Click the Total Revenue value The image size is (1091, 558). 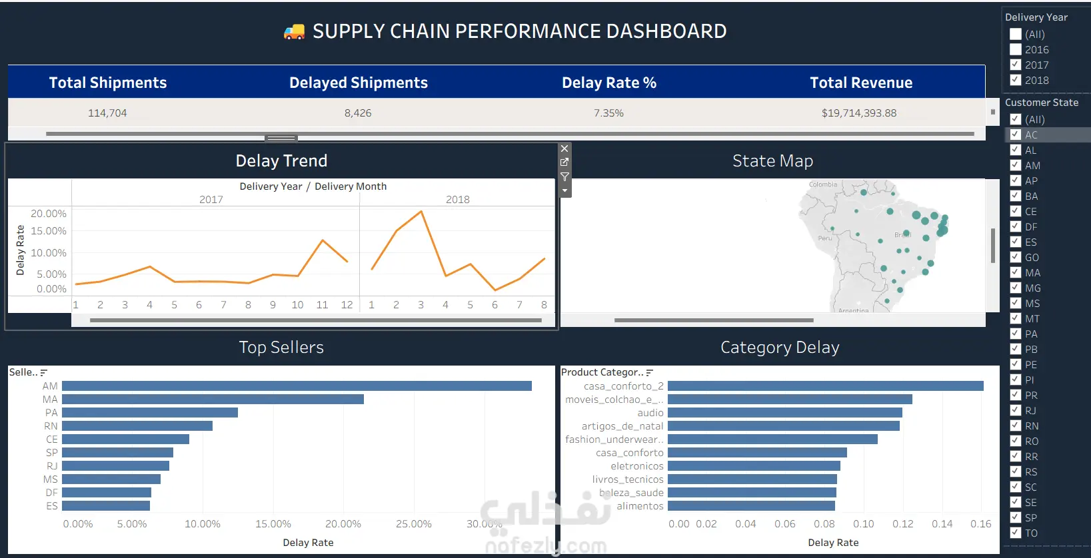coord(859,113)
